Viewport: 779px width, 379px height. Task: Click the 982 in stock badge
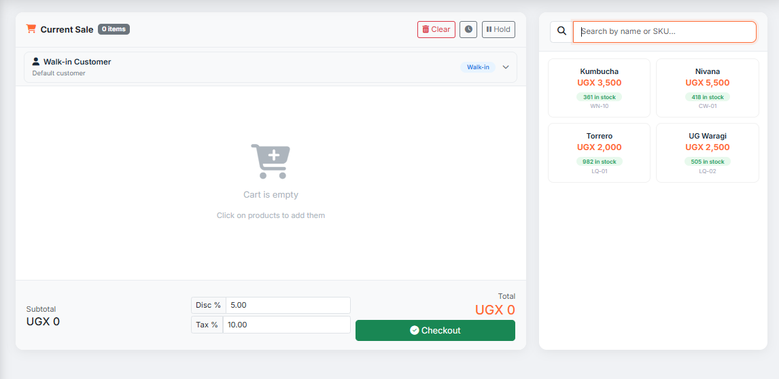[x=599, y=162]
